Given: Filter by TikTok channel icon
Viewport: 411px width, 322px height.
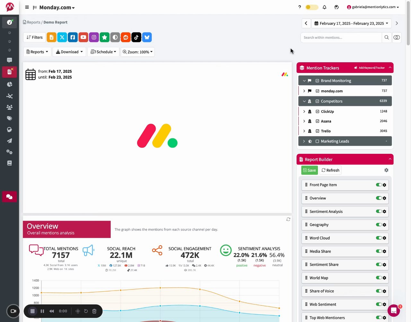Looking at the screenshot, I should (136, 37).
